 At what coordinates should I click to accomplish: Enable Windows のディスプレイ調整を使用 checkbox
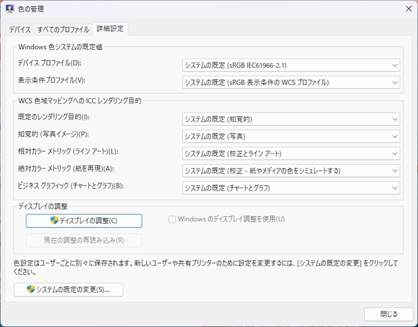point(172,219)
